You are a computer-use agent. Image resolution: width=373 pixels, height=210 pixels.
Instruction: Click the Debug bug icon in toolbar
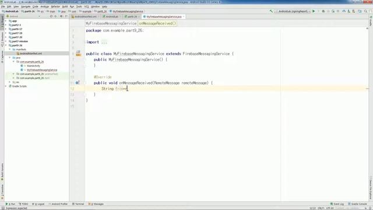click(323, 11)
